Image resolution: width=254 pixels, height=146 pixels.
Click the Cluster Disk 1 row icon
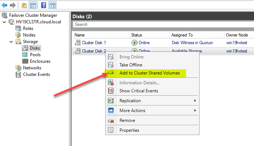(x=78, y=43)
